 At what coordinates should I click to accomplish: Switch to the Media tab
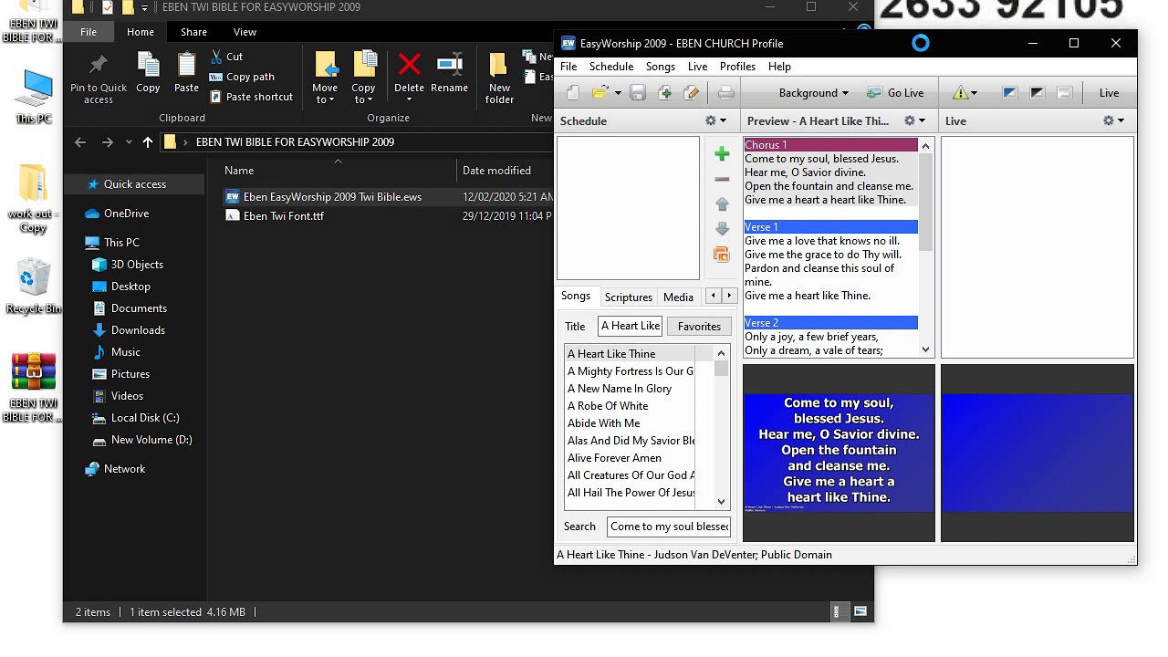pos(678,297)
